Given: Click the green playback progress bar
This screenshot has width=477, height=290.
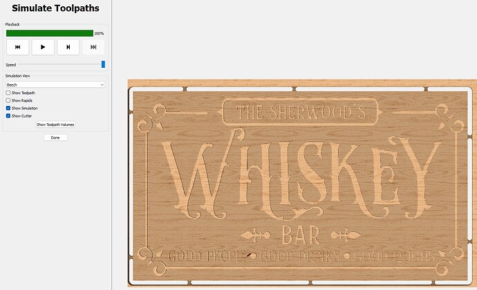Looking at the screenshot, I should pos(50,33).
